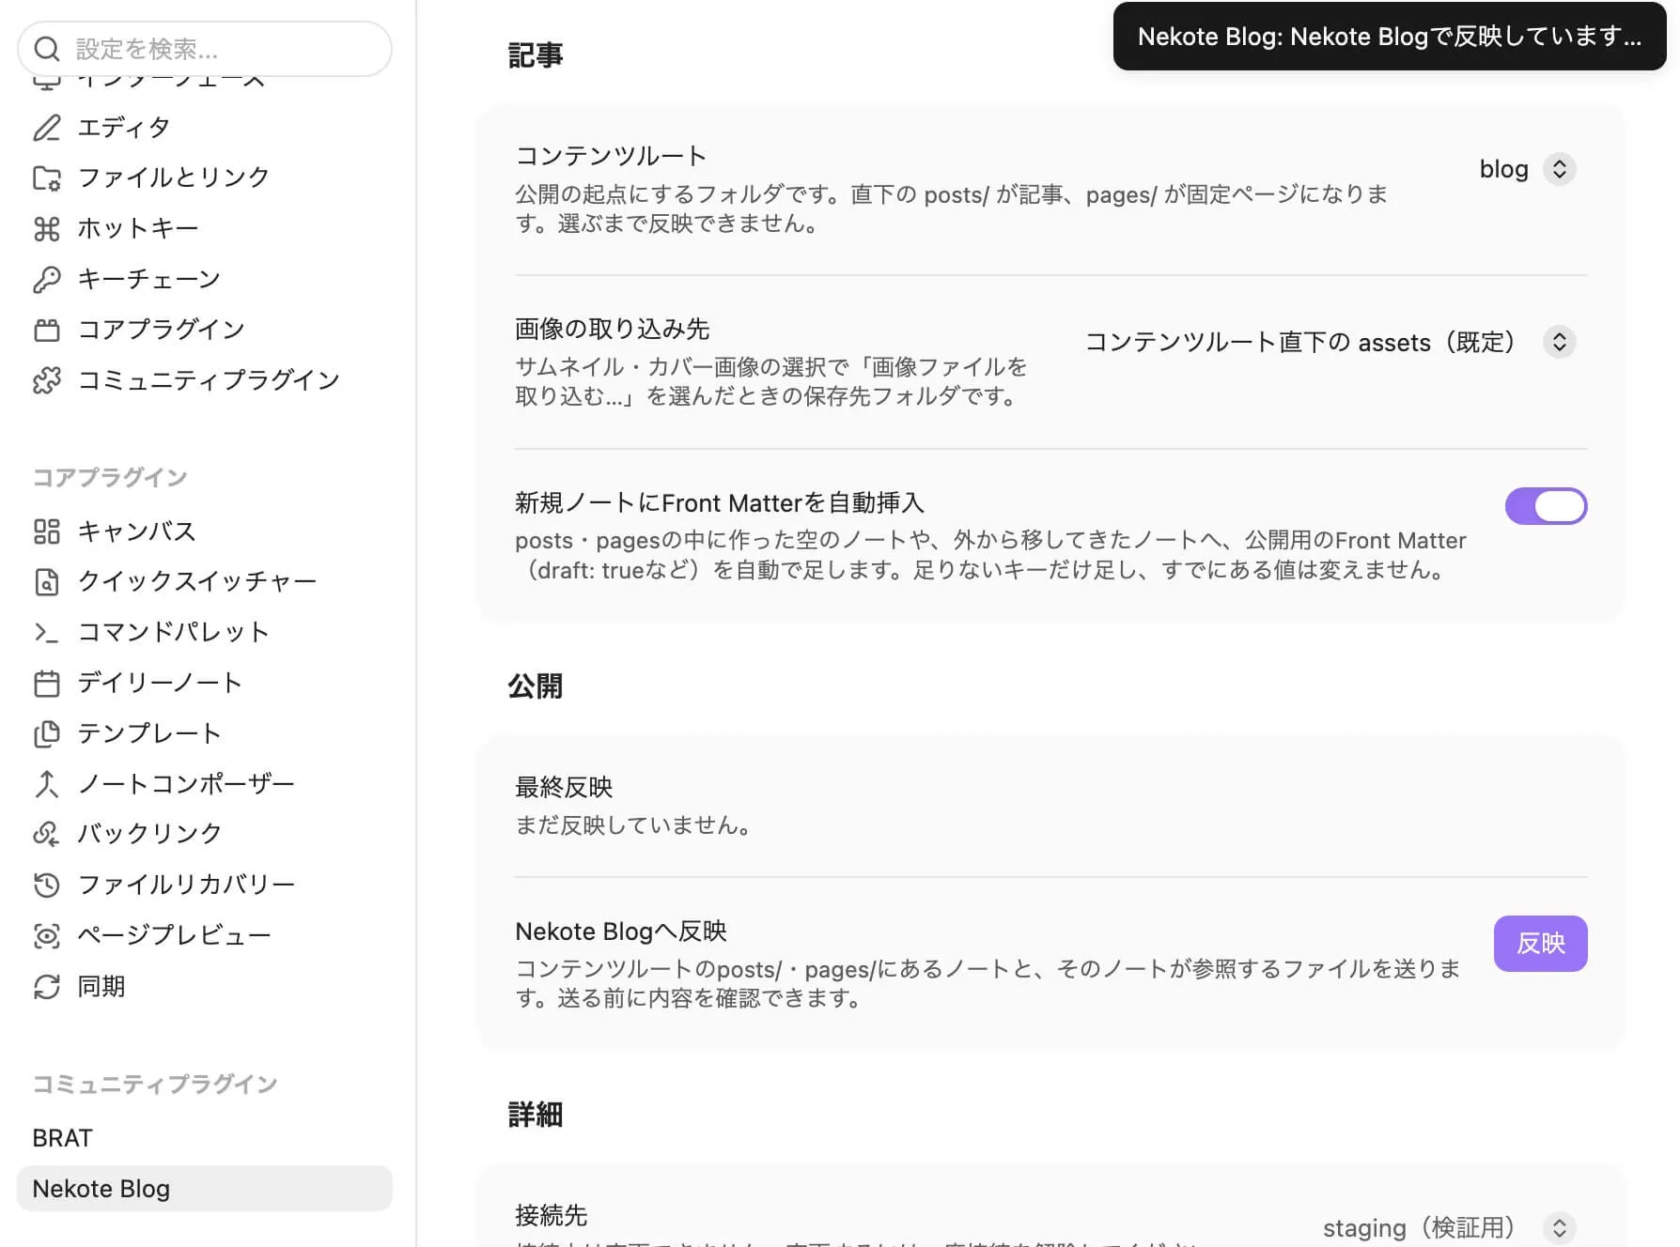Click the description starting サムネイル・カバー画像の選択で

coord(771,381)
